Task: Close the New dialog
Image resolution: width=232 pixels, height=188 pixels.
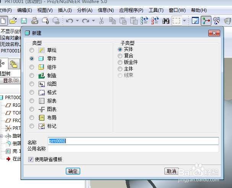Action: coord(214,33)
